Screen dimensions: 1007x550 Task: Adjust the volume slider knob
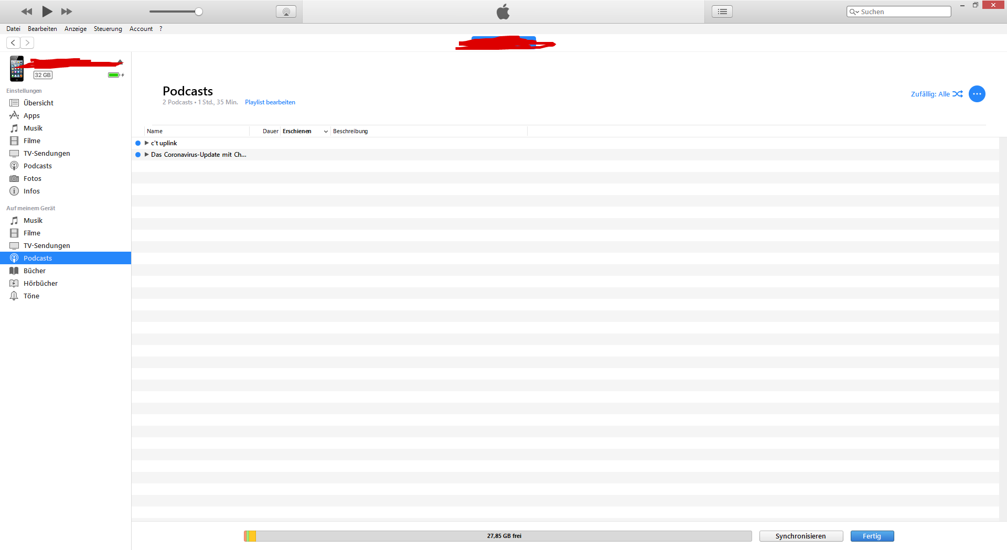coord(199,12)
